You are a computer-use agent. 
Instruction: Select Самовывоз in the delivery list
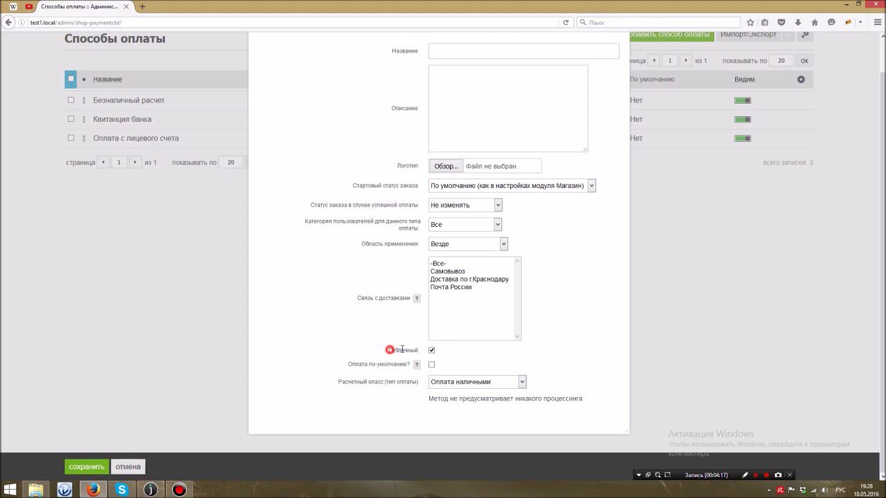[x=448, y=271]
